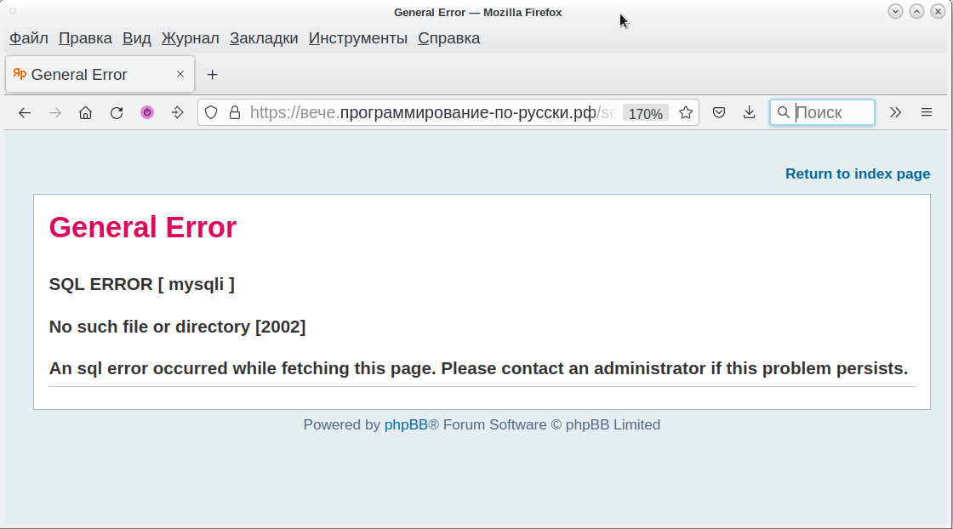Screen dimensions: 953x529
Task: Open the Инструменты menu
Action: pyautogui.click(x=358, y=37)
